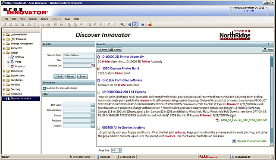
Task: Click the Word icon beside Divnick Instructions
Action: 234,141
